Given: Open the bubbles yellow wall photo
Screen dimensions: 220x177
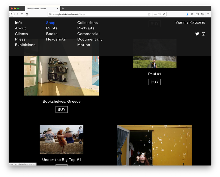Looking at the screenshot, I should coord(155,145).
